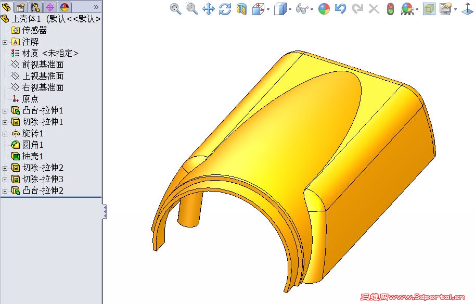This screenshot has width=475, height=304.
Task: Activate the Pan view tool
Action: 209,9
